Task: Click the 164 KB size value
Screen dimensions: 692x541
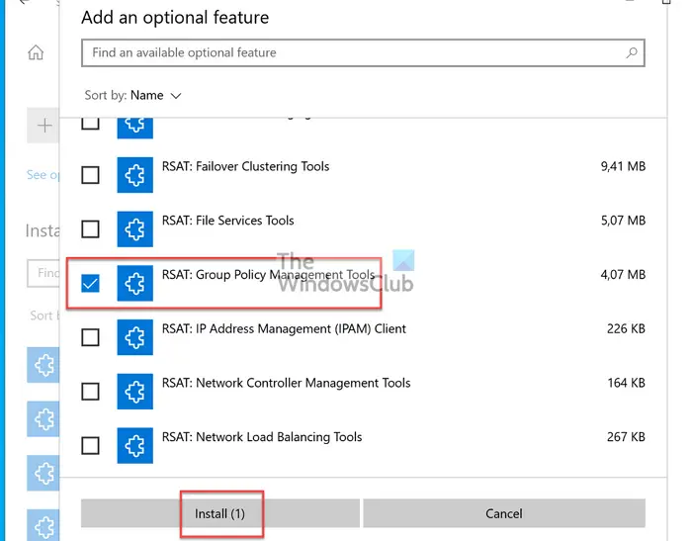Action: pos(626,383)
